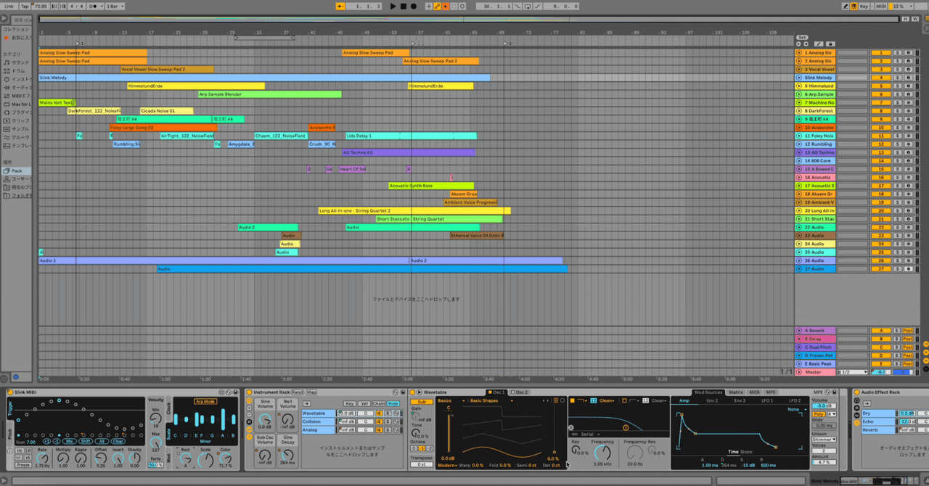This screenshot has width=929, height=486.
Task: Open the Unison 'Shimmer' dropdown in Wavetable
Action: (824, 440)
